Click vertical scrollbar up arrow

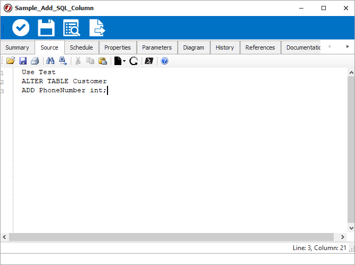pos(351,73)
